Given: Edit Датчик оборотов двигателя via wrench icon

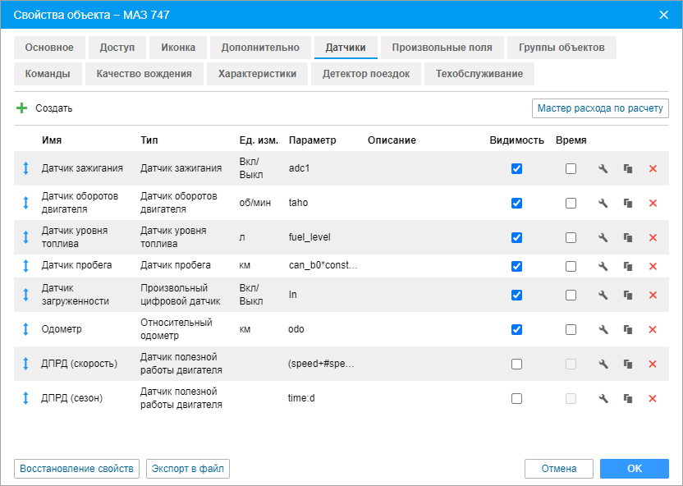Looking at the screenshot, I should coord(603,203).
